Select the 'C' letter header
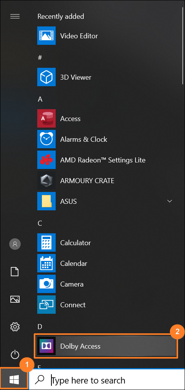 click(40, 223)
